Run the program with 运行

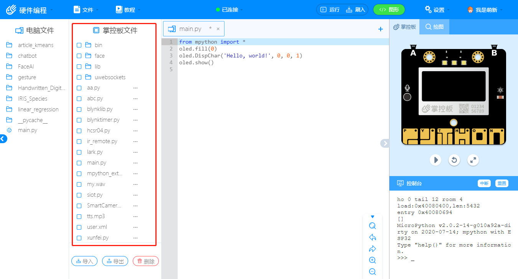coord(330,10)
